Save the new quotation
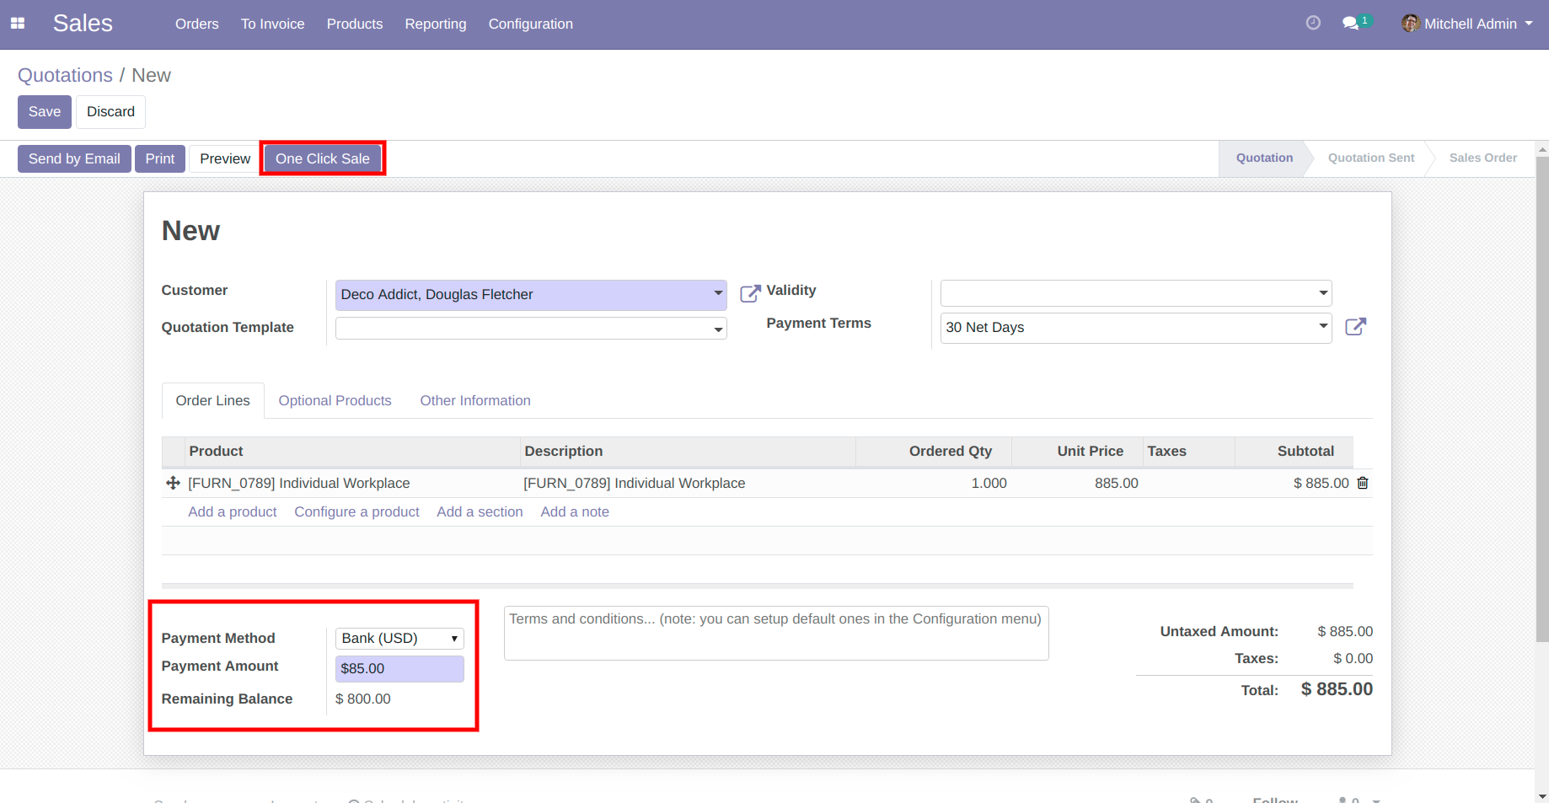The image size is (1549, 803). (x=44, y=112)
